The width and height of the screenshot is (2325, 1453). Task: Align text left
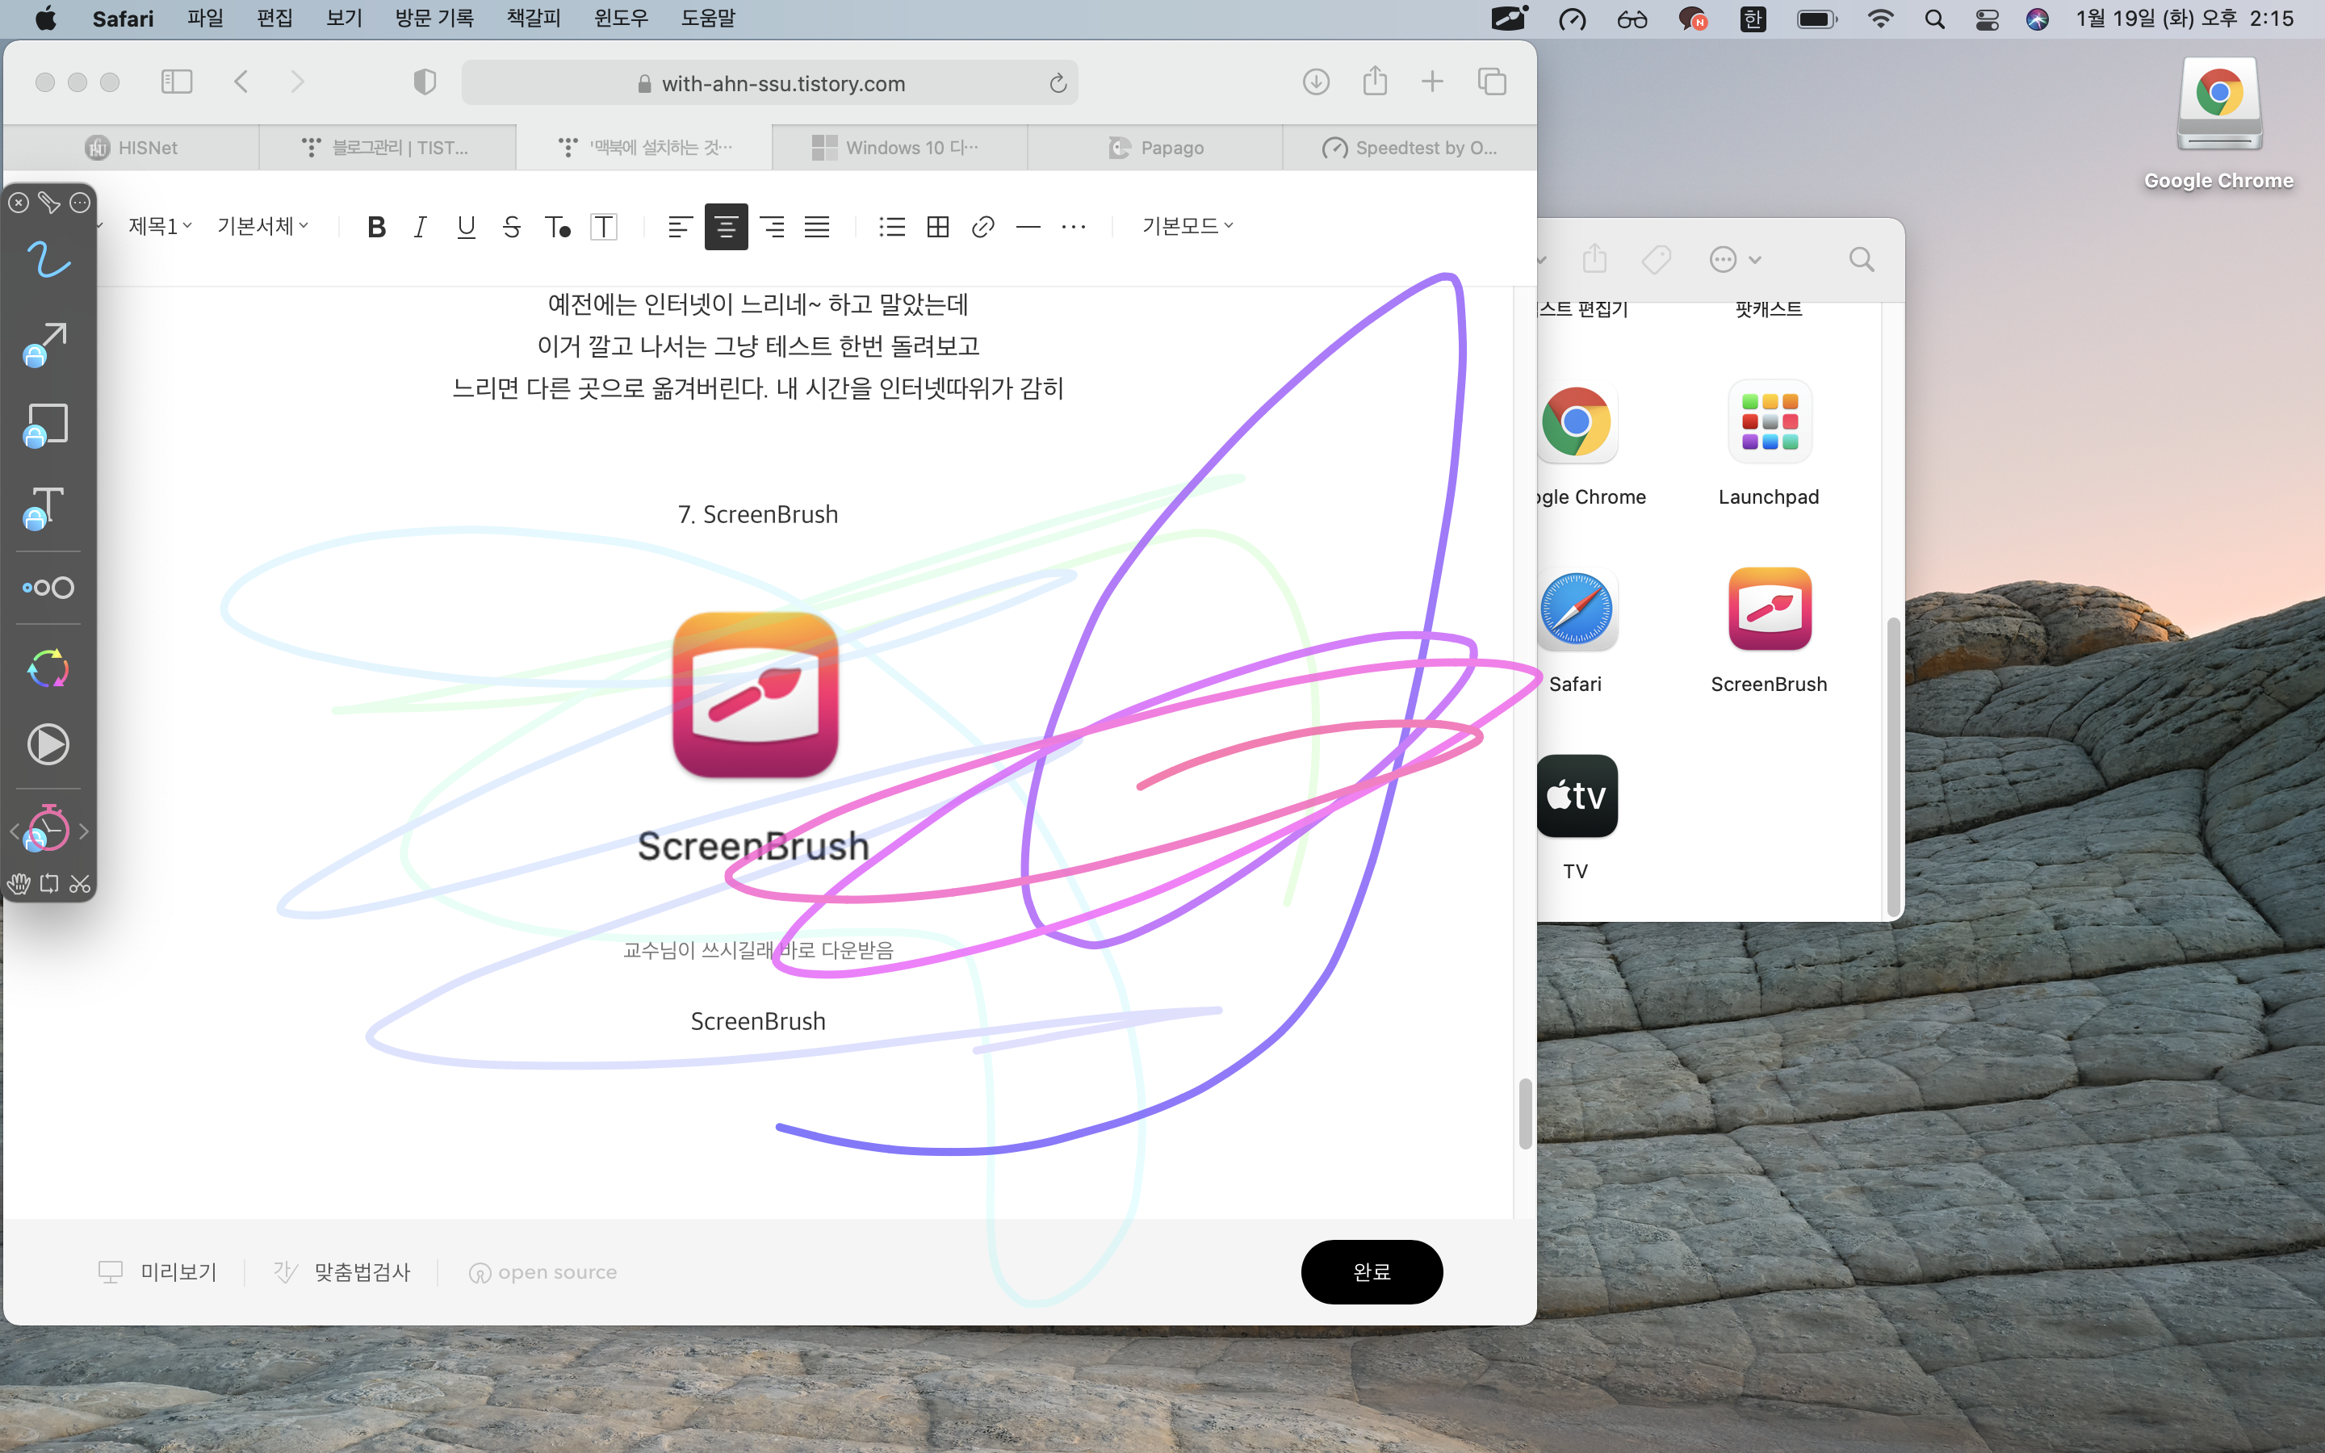pyautogui.click(x=681, y=227)
